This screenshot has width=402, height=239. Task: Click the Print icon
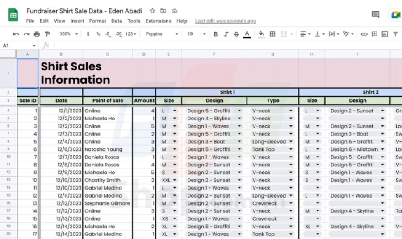tap(37, 34)
